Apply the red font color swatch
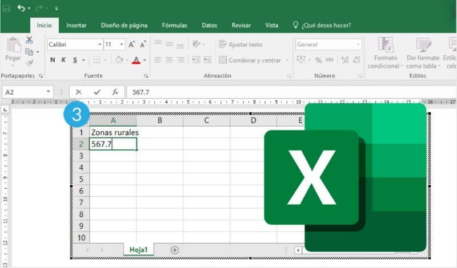This screenshot has height=268, width=457. pyautogui.click(x=136, y=60)
